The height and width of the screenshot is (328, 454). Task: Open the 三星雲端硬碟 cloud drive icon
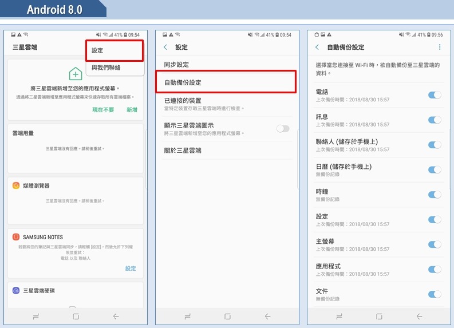(x=16, y=290)
